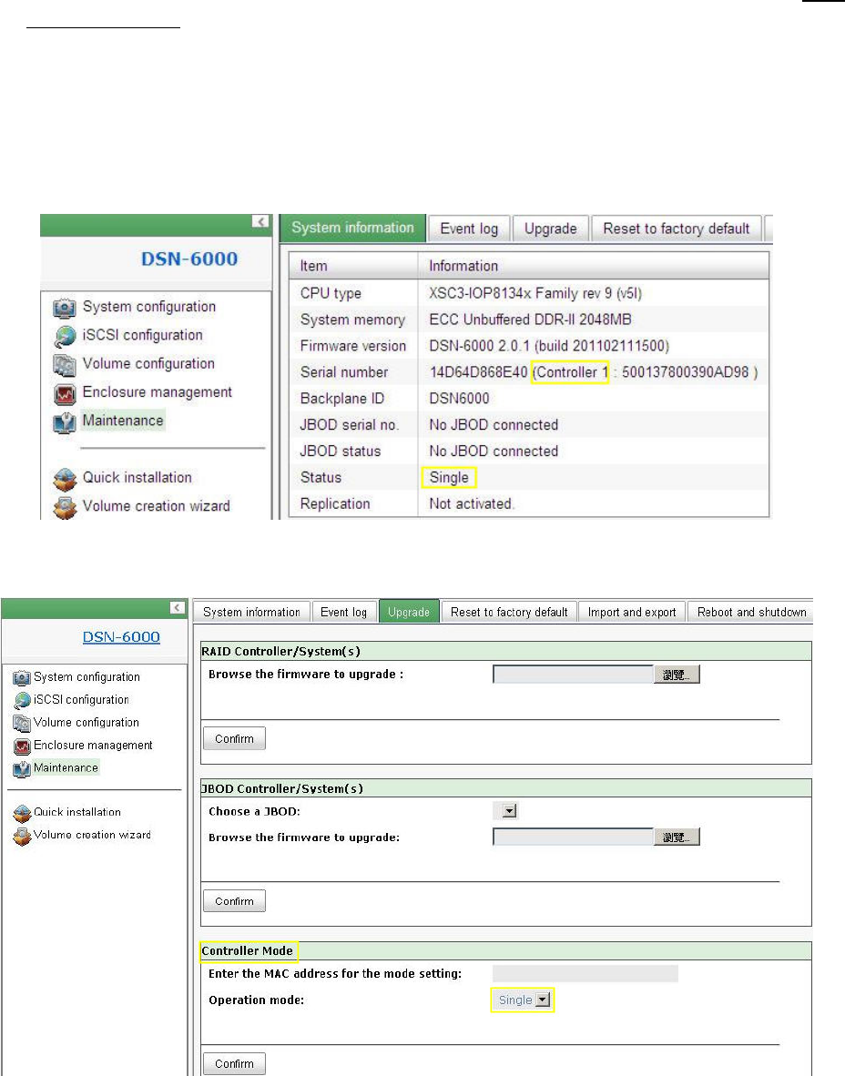
Task: Click Quick installation icon in upper panel
Action: click(65, 479)
